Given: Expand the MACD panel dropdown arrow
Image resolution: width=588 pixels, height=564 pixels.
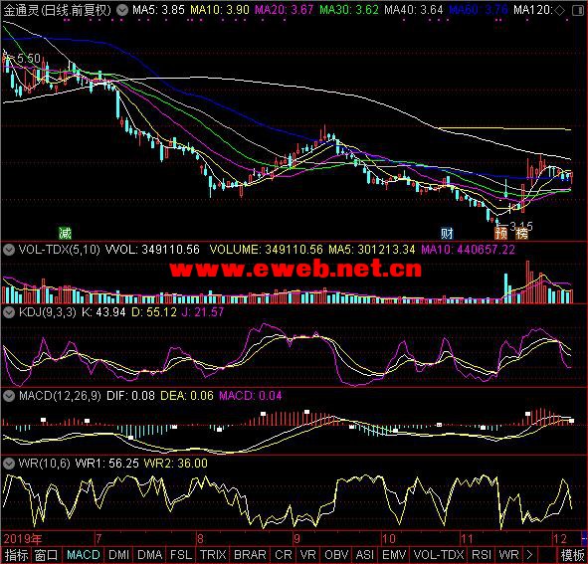Looking at the screenshot, I should [9, 396].
